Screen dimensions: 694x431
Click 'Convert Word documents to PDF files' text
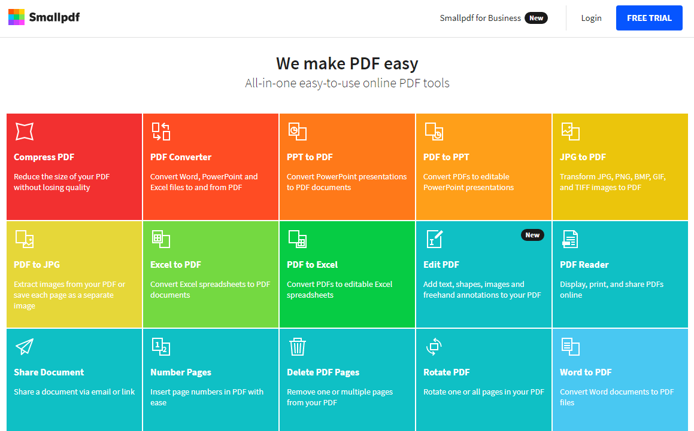[617, 397]
